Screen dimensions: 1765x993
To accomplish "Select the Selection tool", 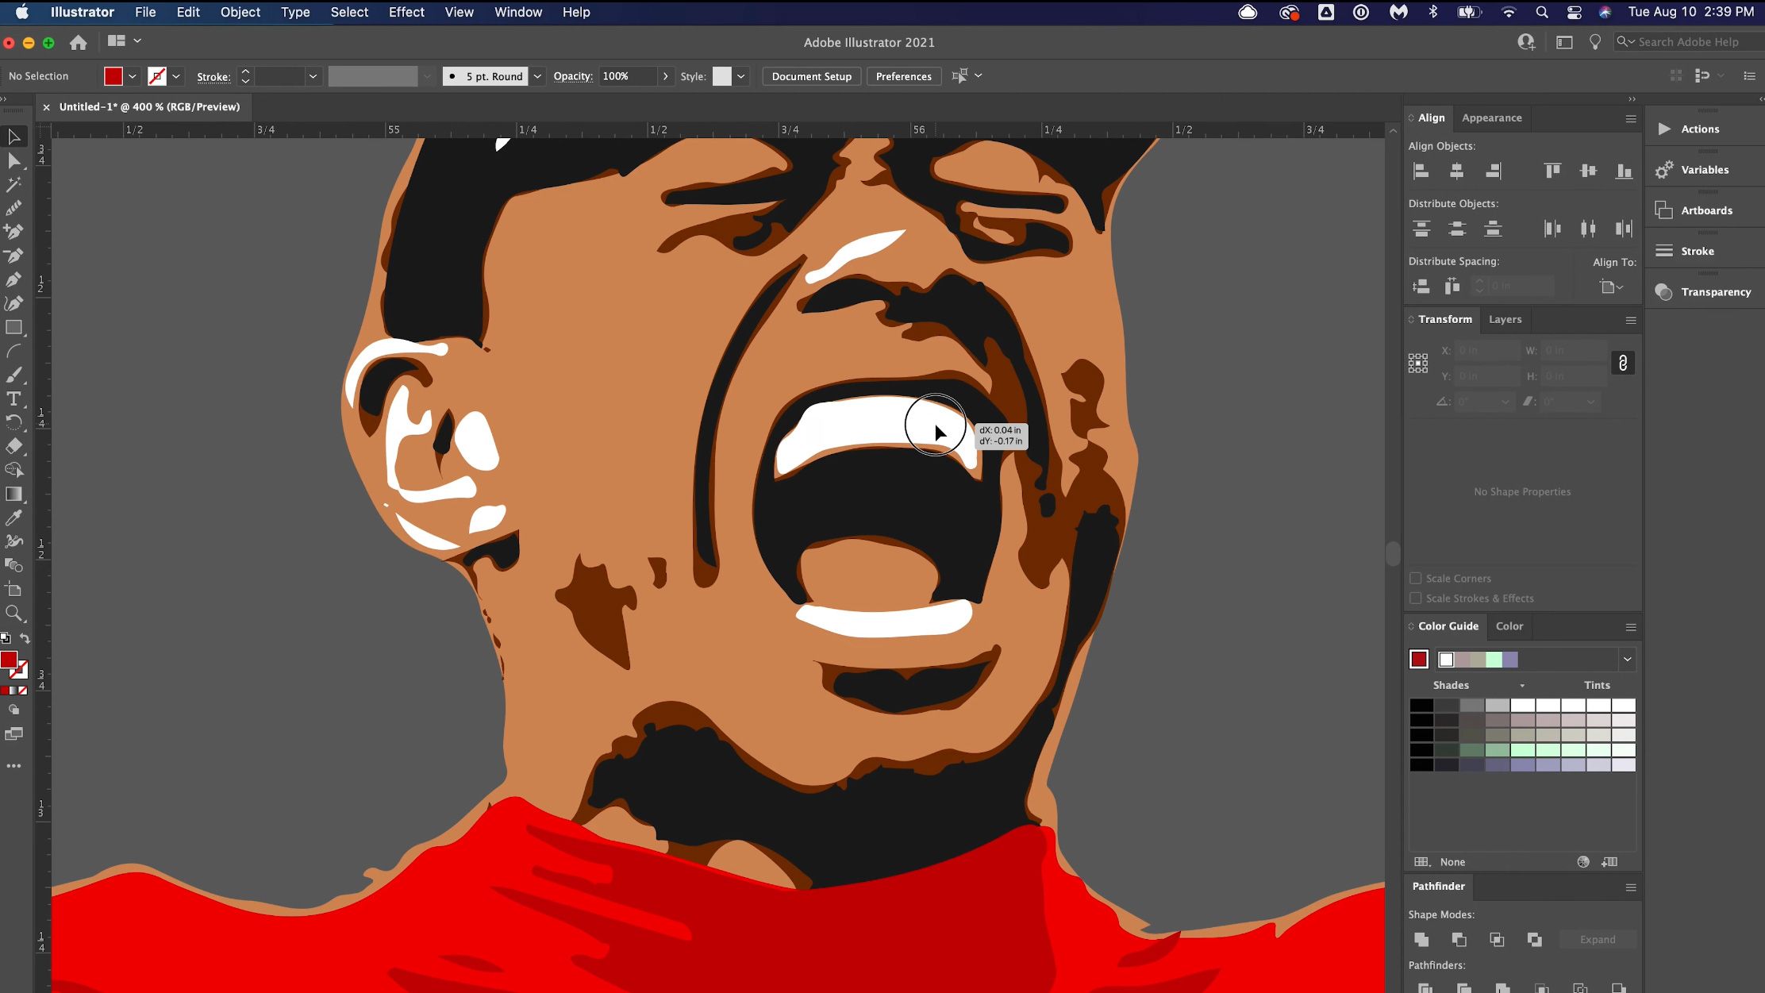I will 16,135.
